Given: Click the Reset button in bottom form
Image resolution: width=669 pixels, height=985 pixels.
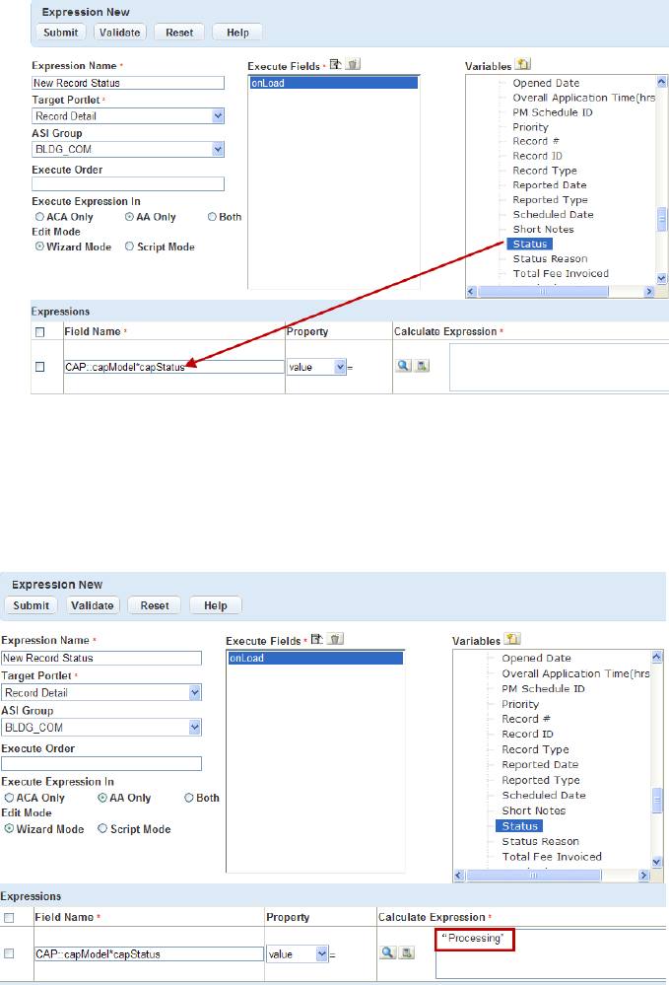Looking at the screenshot, I should point(155,605).
